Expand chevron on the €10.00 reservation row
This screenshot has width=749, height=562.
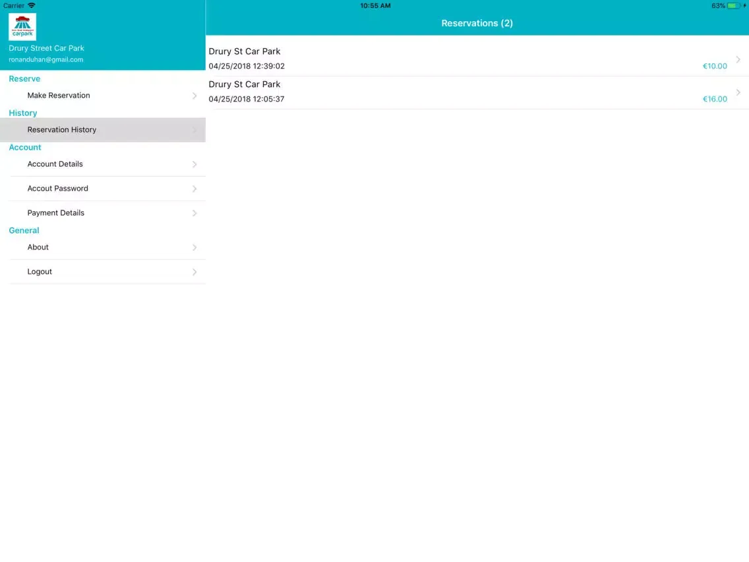coord(738,59)
